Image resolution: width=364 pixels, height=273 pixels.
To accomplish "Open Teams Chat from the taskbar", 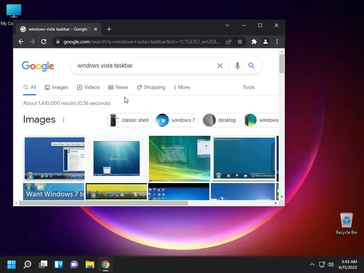I will 74,264.
